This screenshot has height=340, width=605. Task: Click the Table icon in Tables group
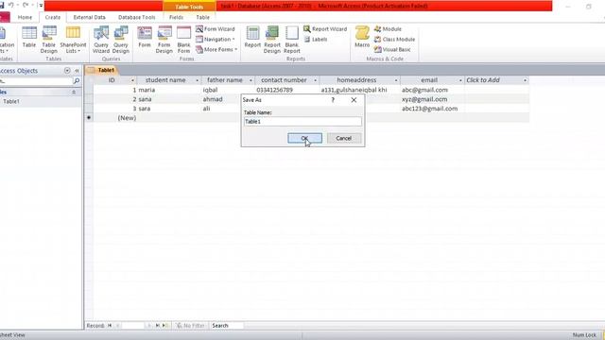click(x=29, y=38)
